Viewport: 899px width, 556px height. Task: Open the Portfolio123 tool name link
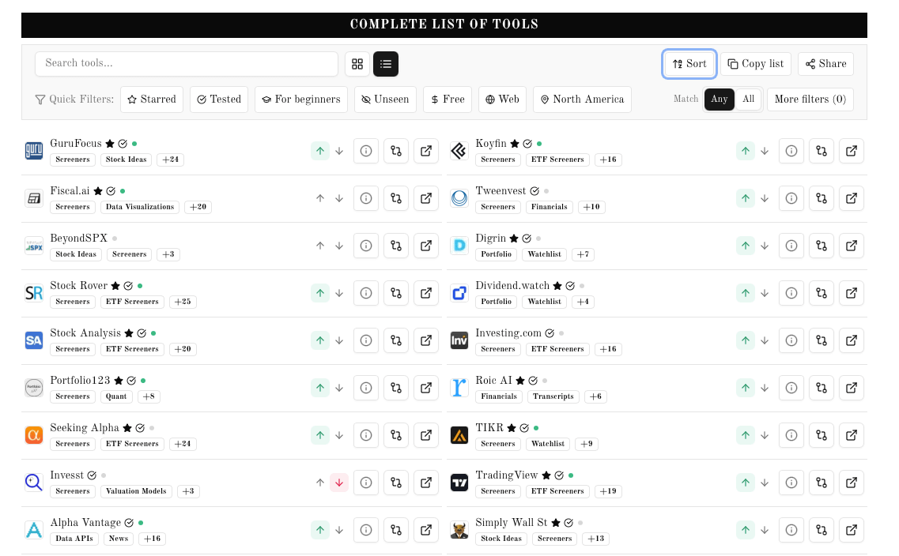tap(80, 381)
